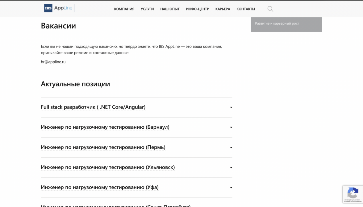This screenshot has width=363, height=207.
Task: Open the search magnifier icon
Action: (270, 9)
